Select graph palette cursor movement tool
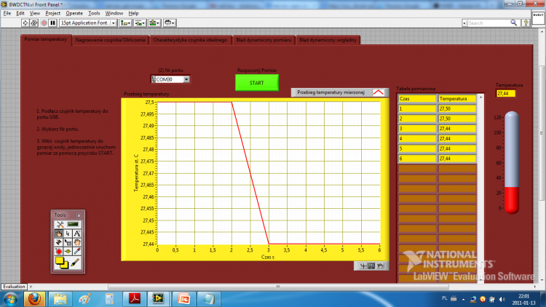 coord(363,266)
